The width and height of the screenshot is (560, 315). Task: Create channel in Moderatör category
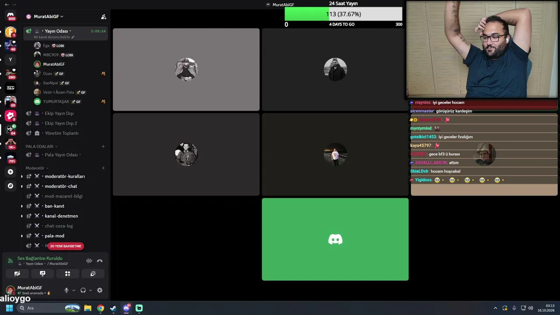coord(103,168)
